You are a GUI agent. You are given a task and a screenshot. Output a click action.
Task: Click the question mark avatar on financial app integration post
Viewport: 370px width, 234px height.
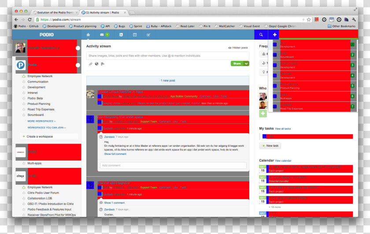pyautogui.click(x=90, y=185)
